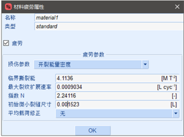Click the 初始微小裂缝尺寸 label
Viewport: 184px width, 137px height.
[30, 104]
